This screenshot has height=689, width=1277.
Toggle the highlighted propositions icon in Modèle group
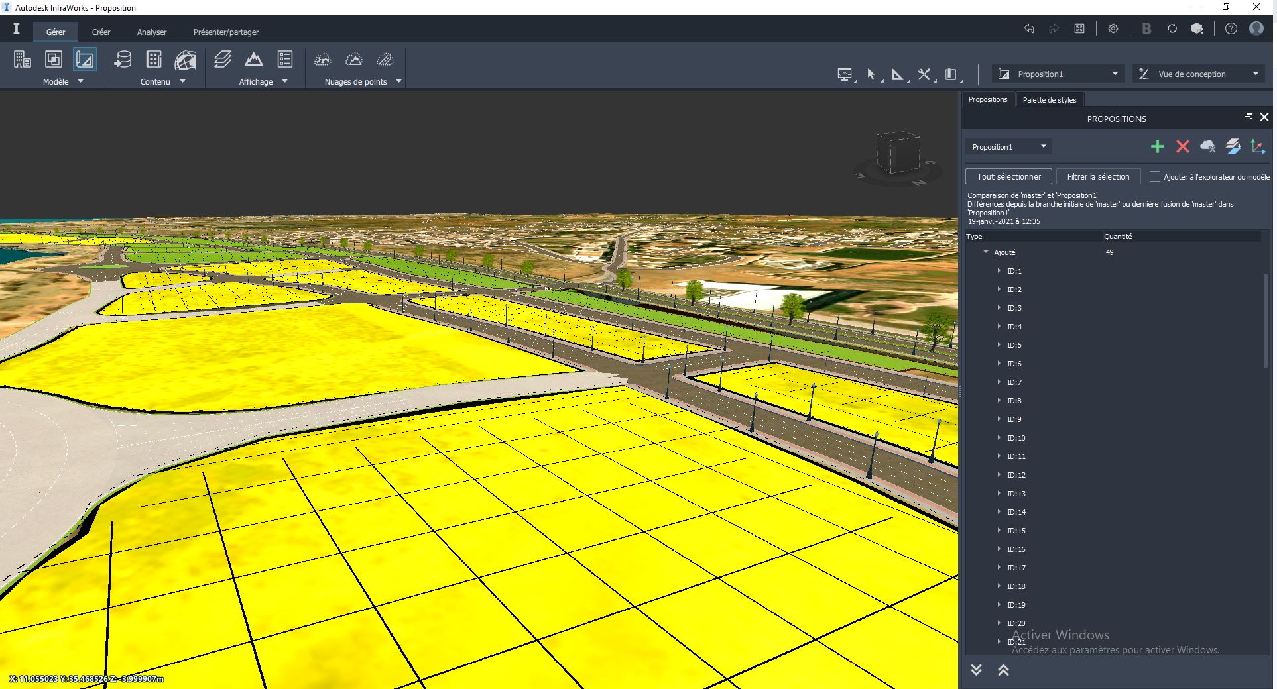[x=85, y=60]
